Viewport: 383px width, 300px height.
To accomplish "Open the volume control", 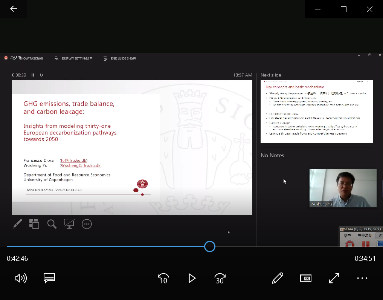I will 21,278.
